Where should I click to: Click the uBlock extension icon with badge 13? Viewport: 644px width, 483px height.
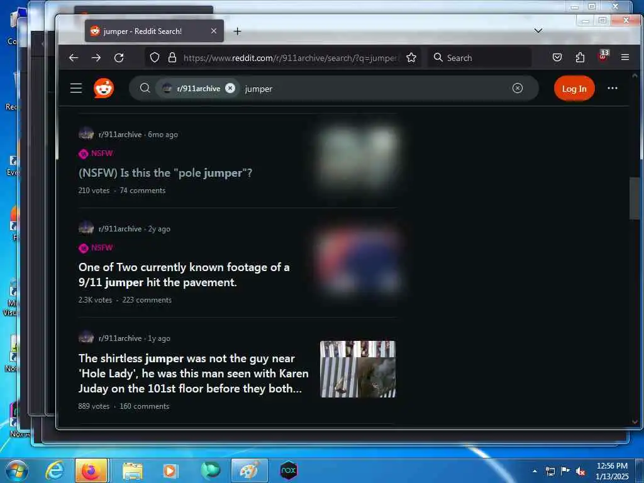tap(603, 56)
